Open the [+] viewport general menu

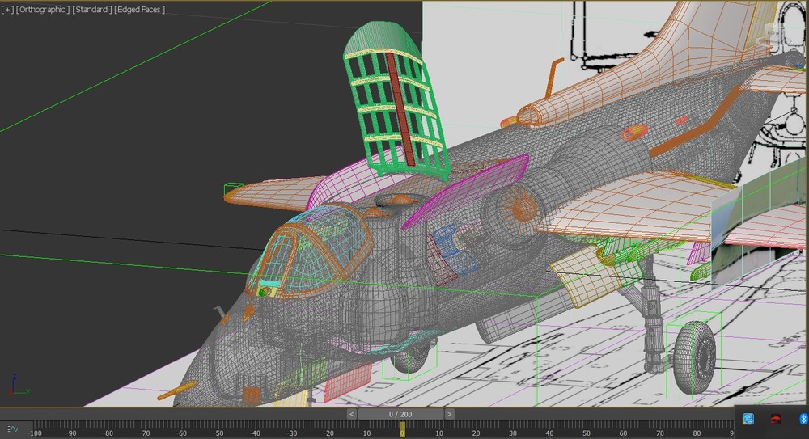point(7,10)
